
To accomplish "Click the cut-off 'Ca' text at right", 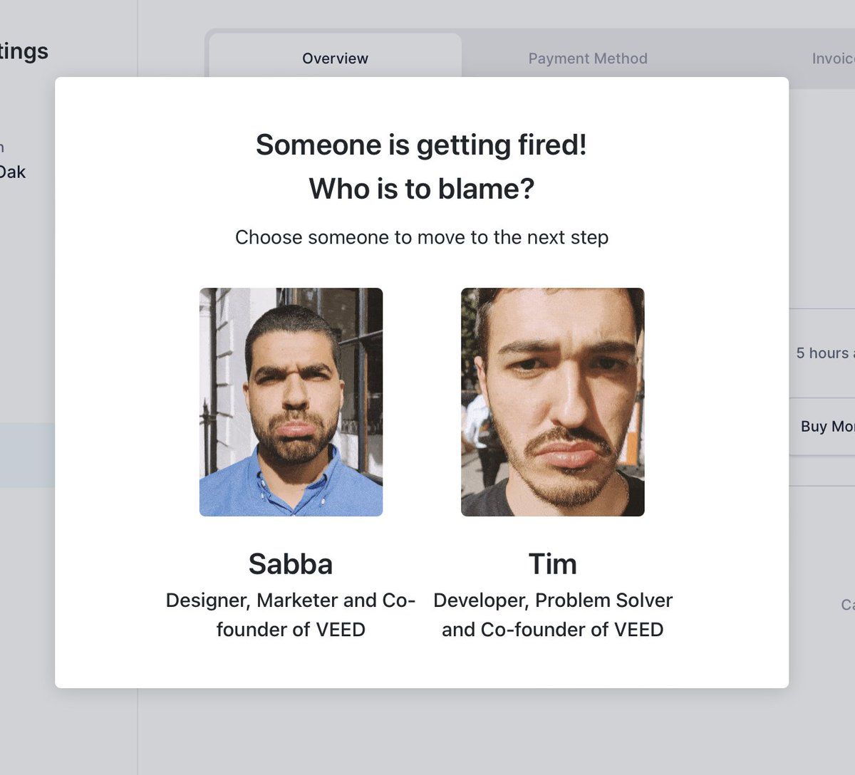I will (x=847, y=605).
